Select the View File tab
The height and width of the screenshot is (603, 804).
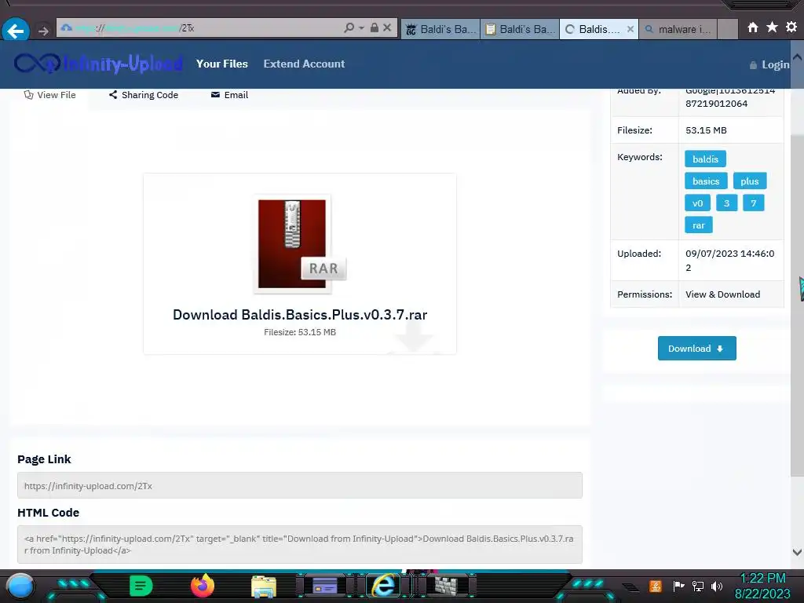[49, 95]
